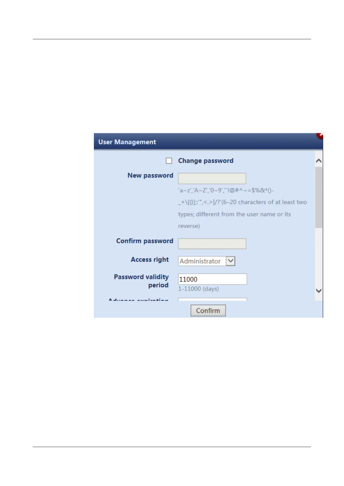Click the scrollbar down arrow
The image size is (344, 486).
pyautogui.click(x=319, y=291)
